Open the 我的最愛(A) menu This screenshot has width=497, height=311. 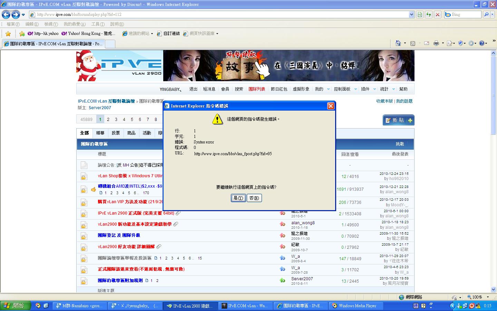(x=75, y=24)
